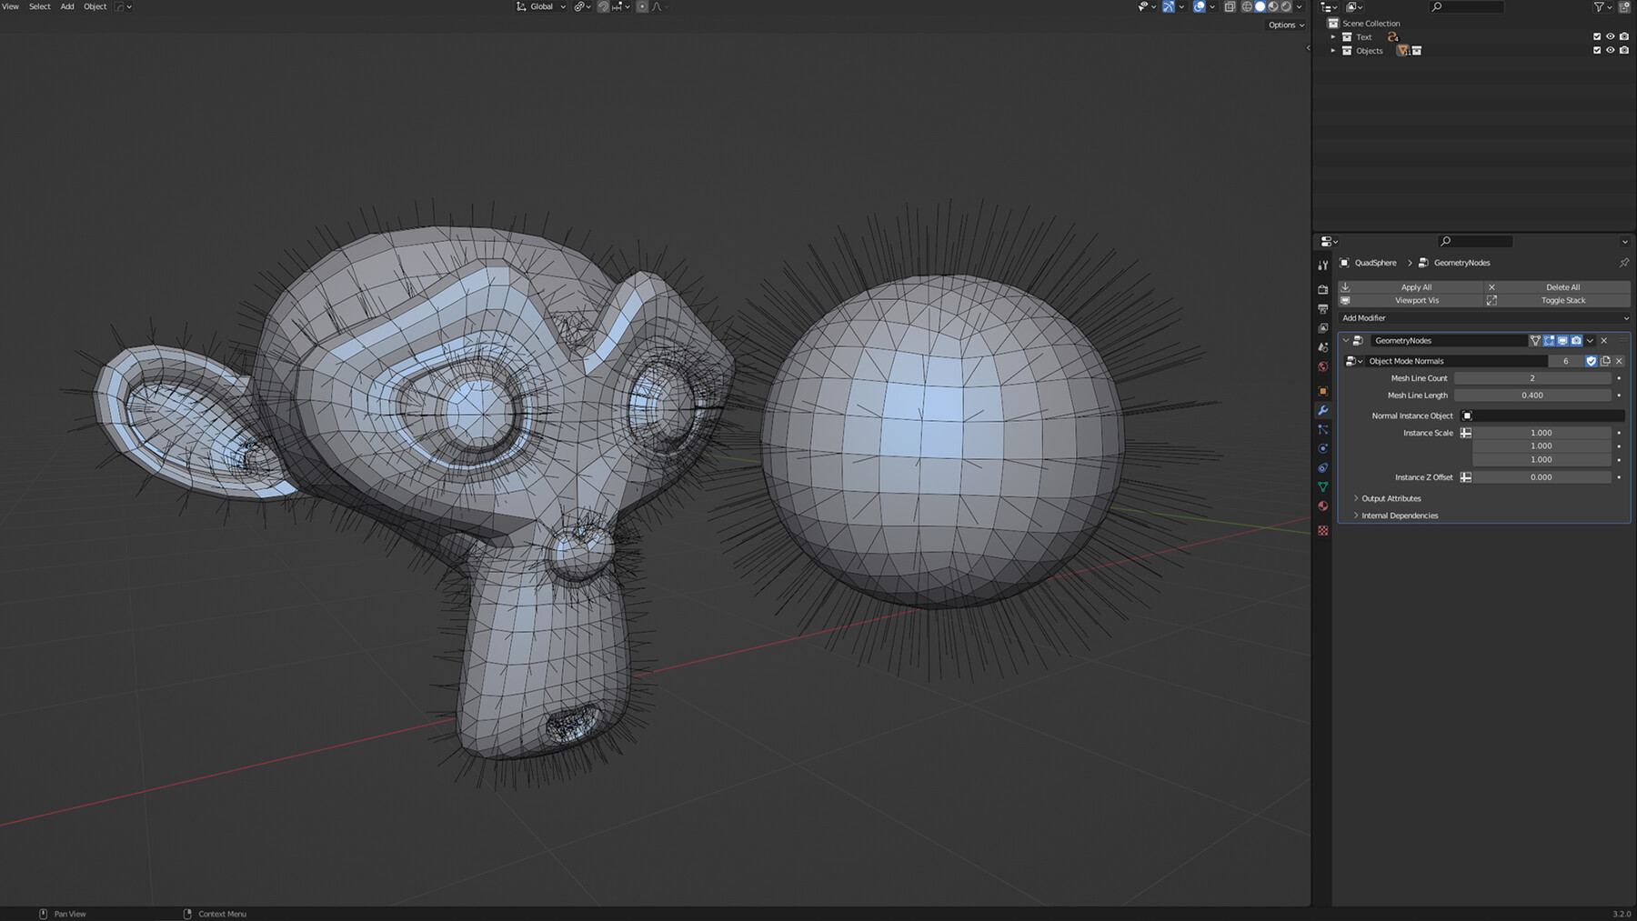Enable the Snap magnet icon

pyautogui.click(x=603, y=6)
